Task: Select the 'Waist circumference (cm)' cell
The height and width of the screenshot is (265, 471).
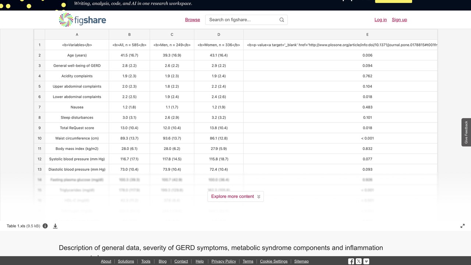Action: 77,138
